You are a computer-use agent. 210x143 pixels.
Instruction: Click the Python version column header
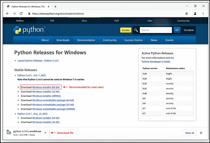[150, 68]
